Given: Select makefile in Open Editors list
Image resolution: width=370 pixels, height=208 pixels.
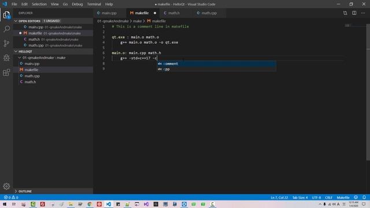Looking at the screenshot, I should coord(53,34).
